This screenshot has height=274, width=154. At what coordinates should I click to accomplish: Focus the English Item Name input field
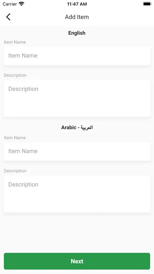tap(77, 56)
